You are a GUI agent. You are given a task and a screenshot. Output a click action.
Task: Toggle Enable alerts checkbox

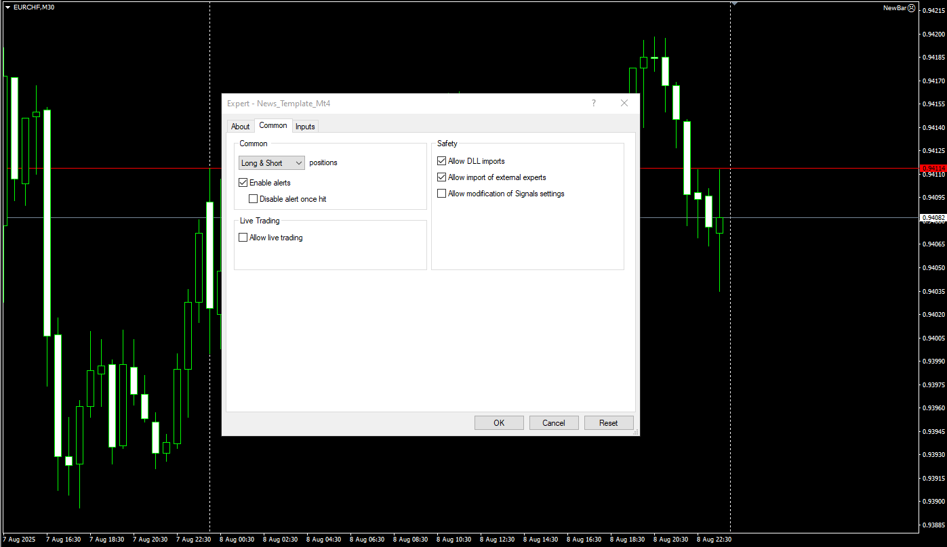pyautogui.click(x=243, y=183)
